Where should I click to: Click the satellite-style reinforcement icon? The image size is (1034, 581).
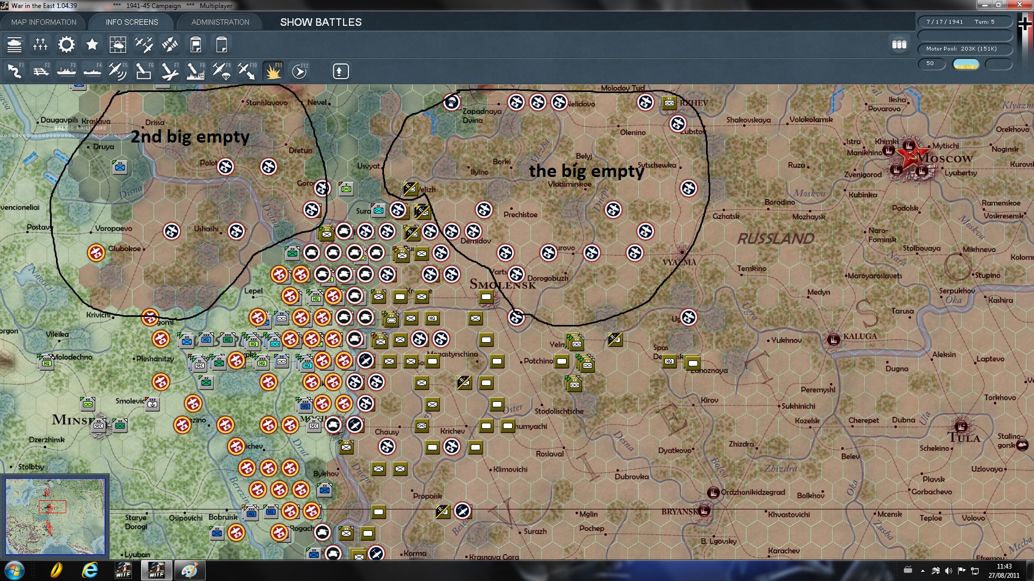tap(170, 45)
